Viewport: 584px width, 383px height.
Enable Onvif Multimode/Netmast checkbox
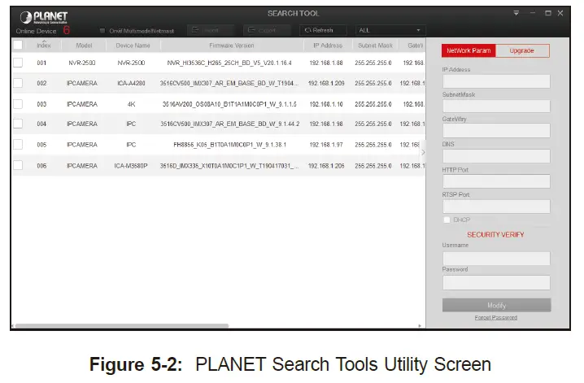pyautogui.click(x=102, y=31)
